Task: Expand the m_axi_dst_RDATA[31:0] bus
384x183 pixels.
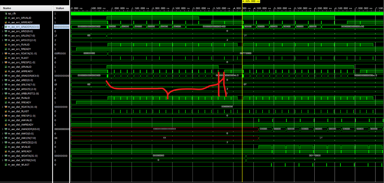Action: 2,107
